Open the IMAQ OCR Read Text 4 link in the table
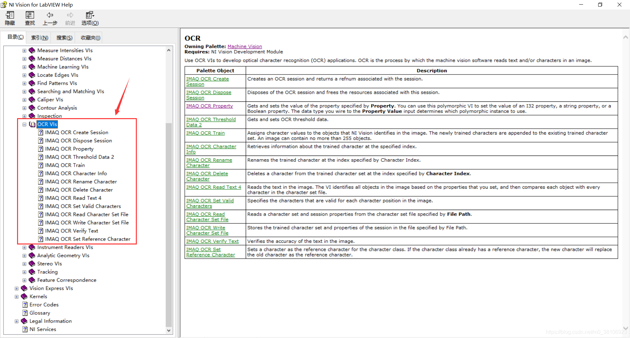This screenshot has height=338, width=630. 214,187
